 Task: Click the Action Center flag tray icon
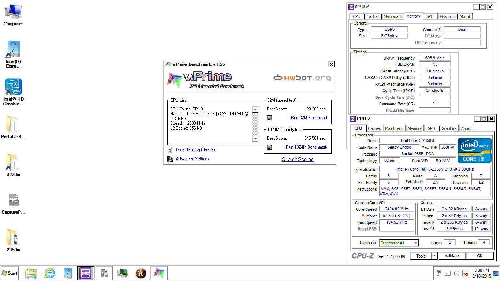(x=465, y=273)
